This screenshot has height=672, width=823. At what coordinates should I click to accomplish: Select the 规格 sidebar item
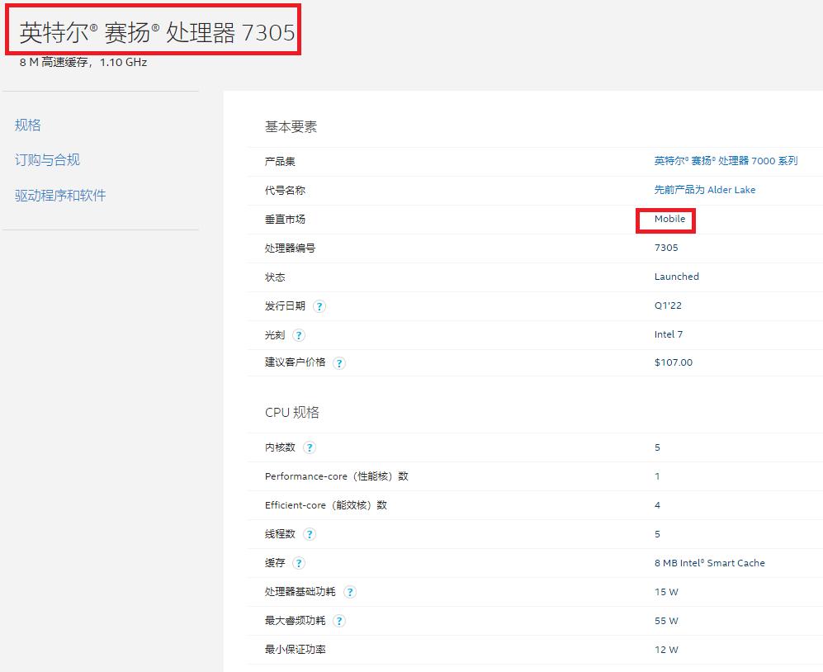click(x=27, y=124)
